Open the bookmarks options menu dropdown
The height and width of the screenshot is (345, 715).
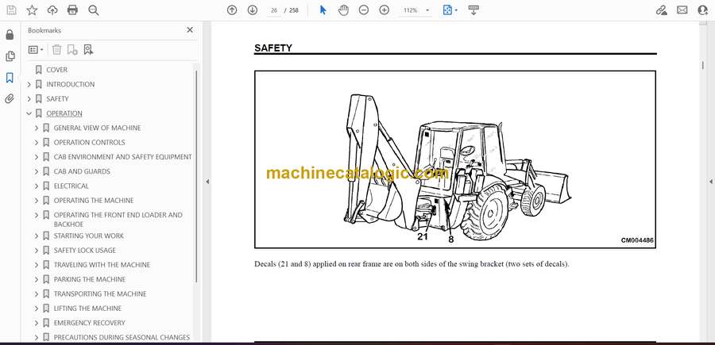pyautogui.click(x=36, y=50)
